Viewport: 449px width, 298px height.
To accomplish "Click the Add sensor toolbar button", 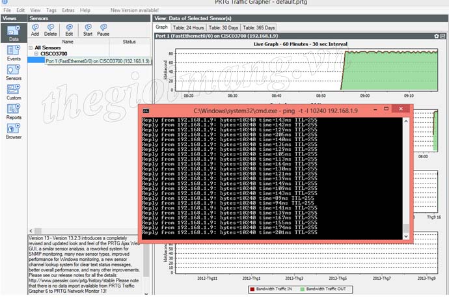I will point(35,30).
